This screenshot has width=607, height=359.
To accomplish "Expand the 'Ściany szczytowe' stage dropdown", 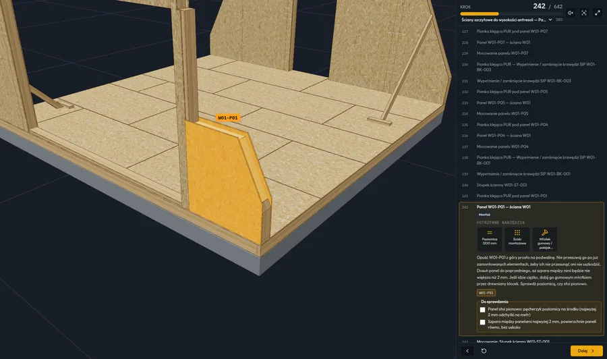I will tap(507, 20).
